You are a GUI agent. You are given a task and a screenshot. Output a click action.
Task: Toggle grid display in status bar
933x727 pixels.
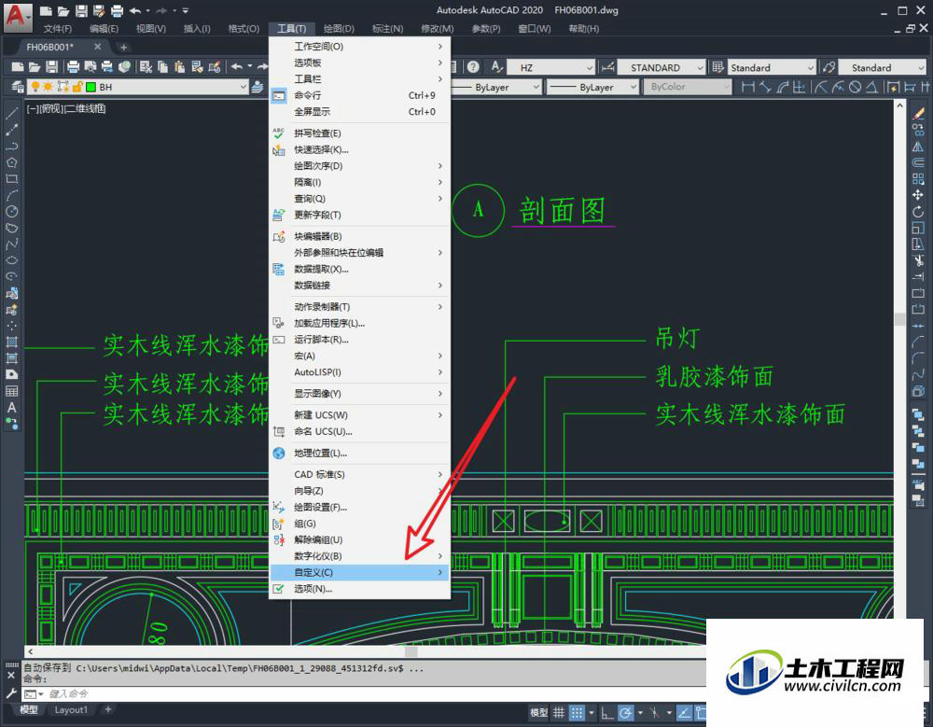coord(559,712)
